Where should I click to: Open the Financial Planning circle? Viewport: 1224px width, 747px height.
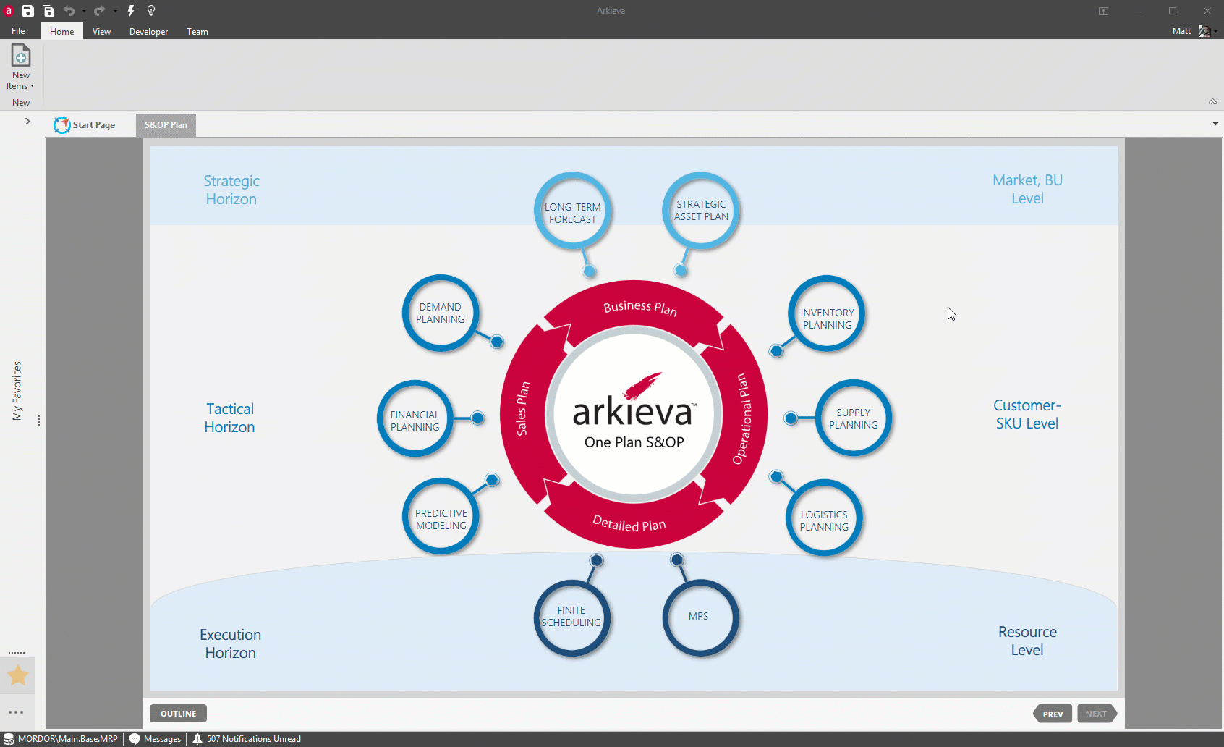pos(415,418)
